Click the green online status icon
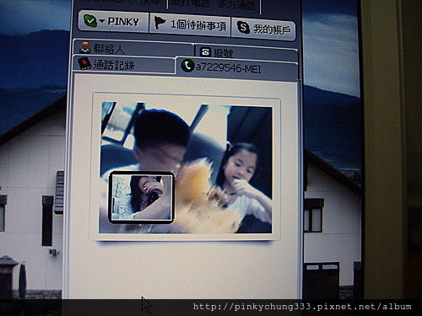This screenshot has height=316, width=422. coord(90,20)
